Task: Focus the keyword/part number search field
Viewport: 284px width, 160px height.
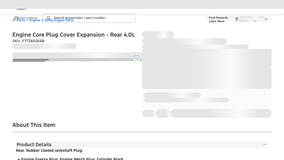Action: (92, 18)
